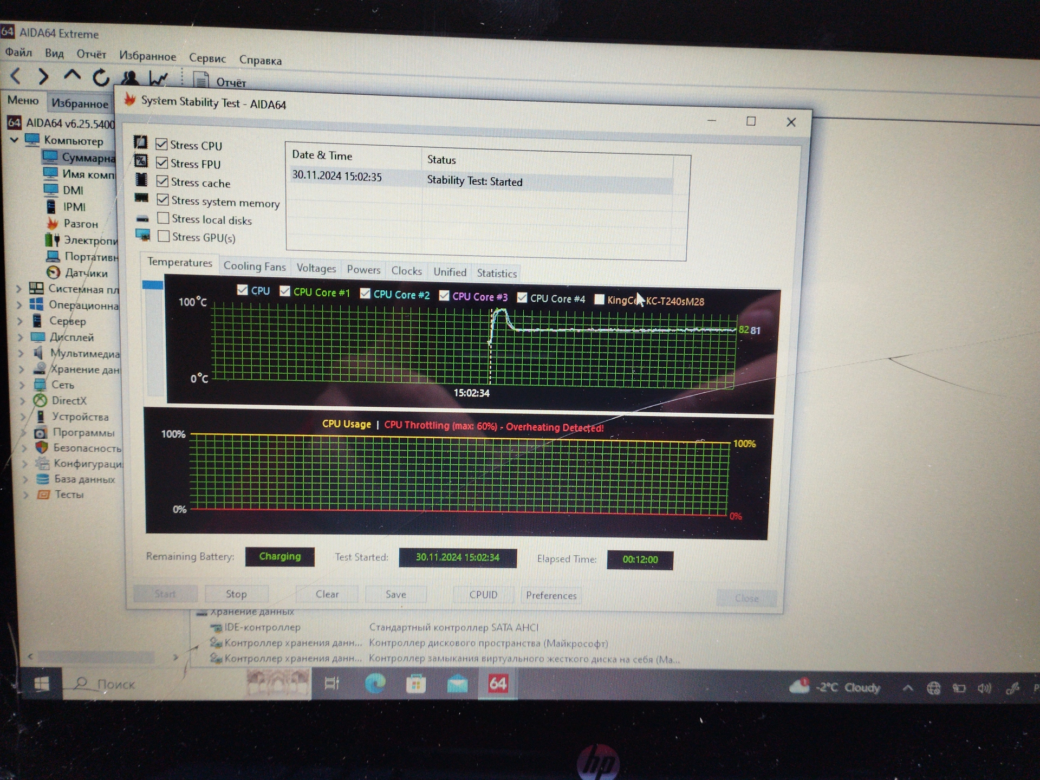Expand the Дисплей tree node

20,337
